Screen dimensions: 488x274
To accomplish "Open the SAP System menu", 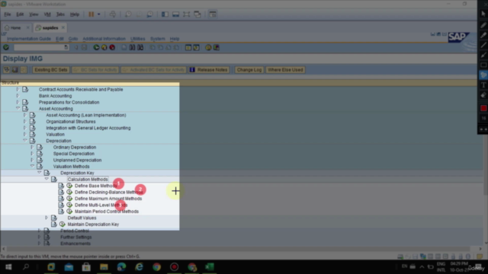I will (158, 39).
